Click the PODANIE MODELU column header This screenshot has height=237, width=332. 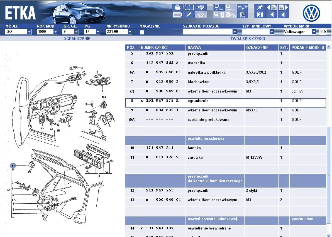point(308,48)
